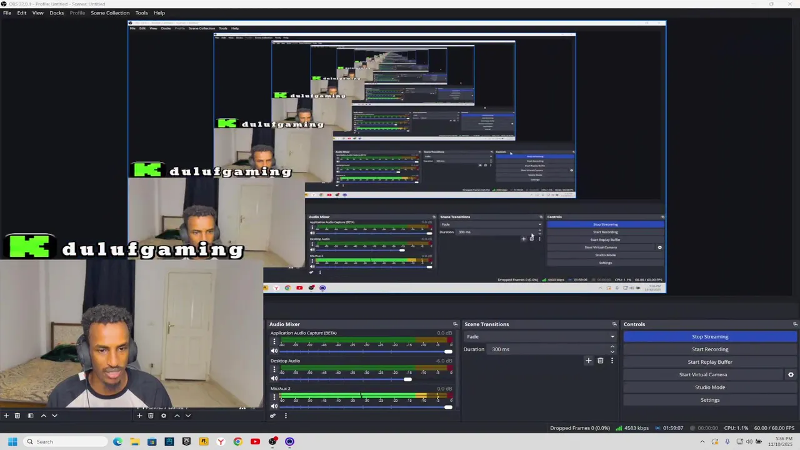800x450 pixels.
Task: Move source up with Sources up arrow
Action: pyautogui.click(x=177, y=416)
